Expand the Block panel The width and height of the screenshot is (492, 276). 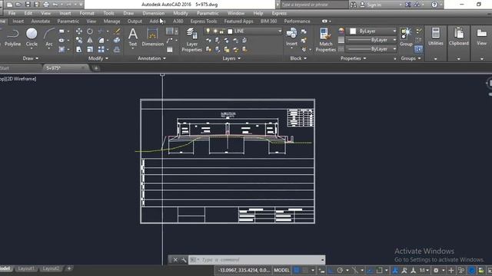click(298, 58)
